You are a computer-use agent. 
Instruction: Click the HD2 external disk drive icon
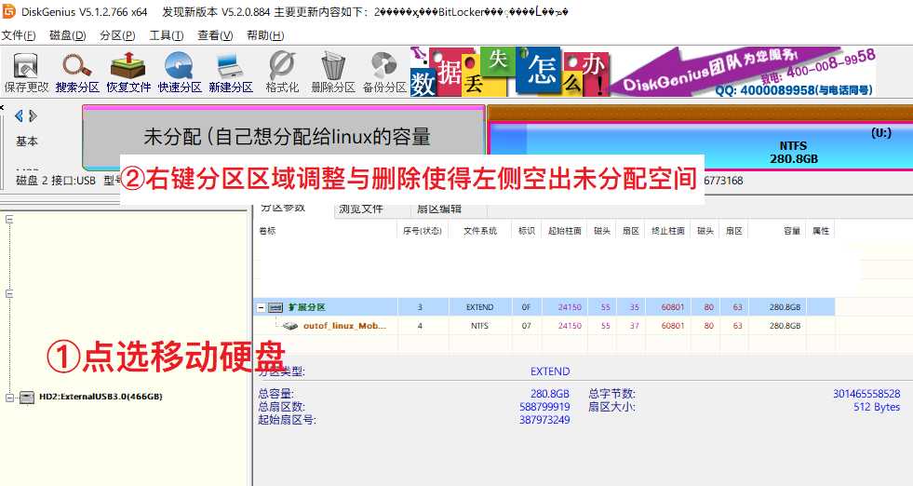[x=27, y=398]
